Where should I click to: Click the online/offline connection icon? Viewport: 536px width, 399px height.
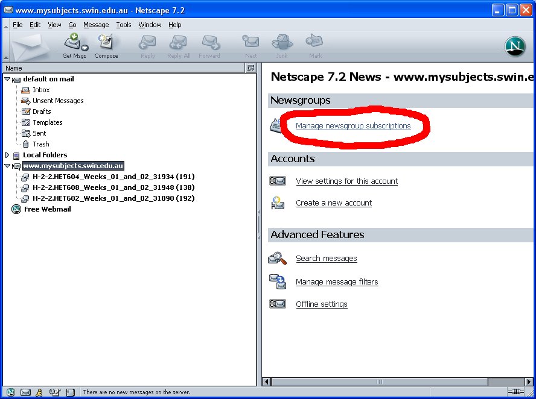click(x=516, y=392)
